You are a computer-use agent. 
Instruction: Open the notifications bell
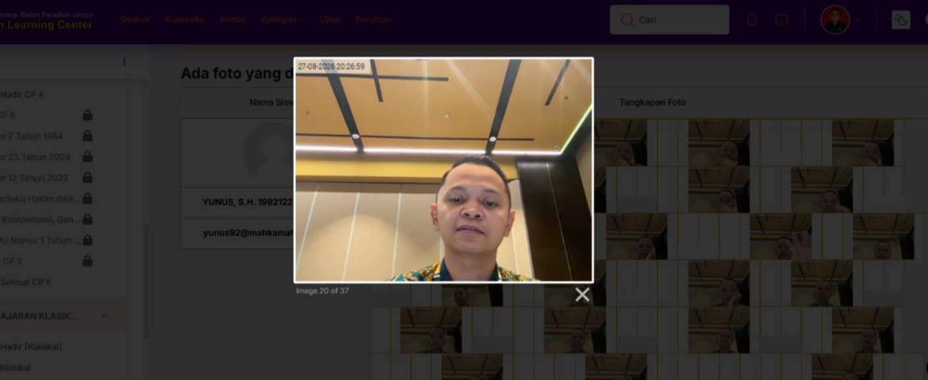tap(752, 20)
